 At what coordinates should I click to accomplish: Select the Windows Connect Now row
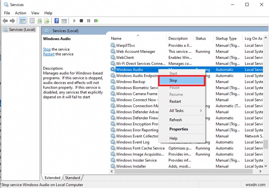(186, 100)
